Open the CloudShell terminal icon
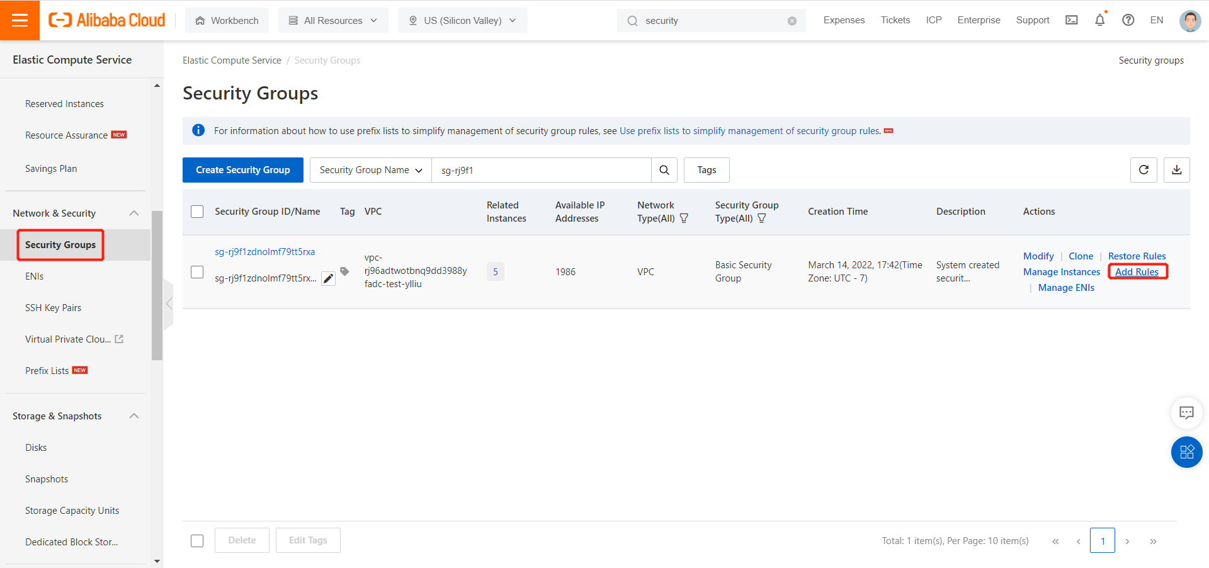The height and width of the screenshot is (568, 1209). click(x=1072, y=20)
